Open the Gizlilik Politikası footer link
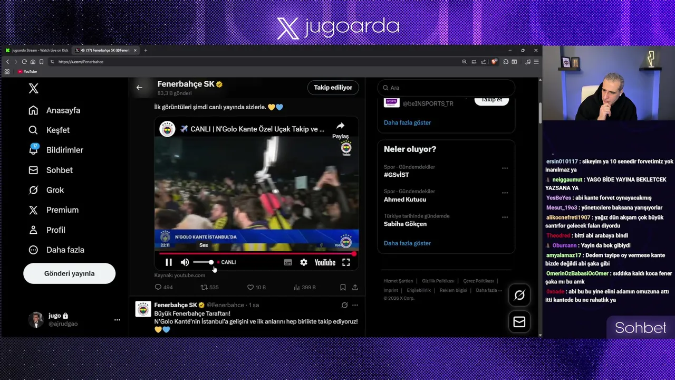675x380 pixels. click(x=438, y=281)
